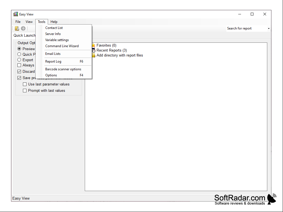Click the Recent Reports clock icon

tap(94, 50)
